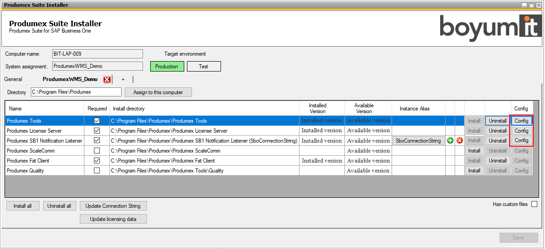The height and width of the screenshot is (249, 545).
Task: Enable Required checkbox for Produmex ScaleComm
Action: point(97,151)
